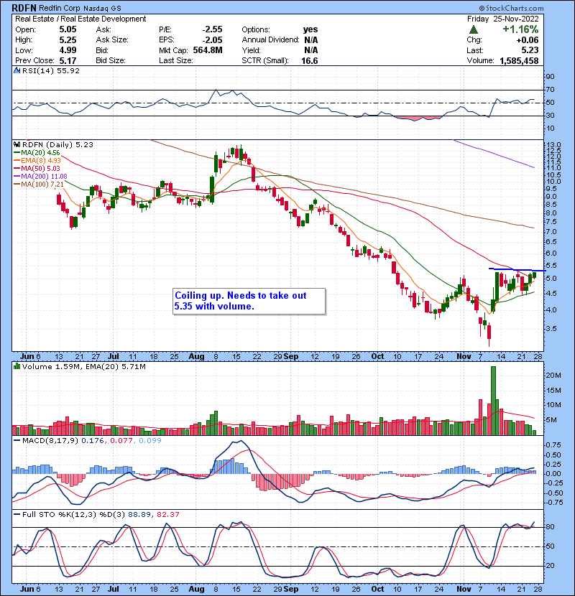Click the Volume 1,585,458 value

point(519,61)
